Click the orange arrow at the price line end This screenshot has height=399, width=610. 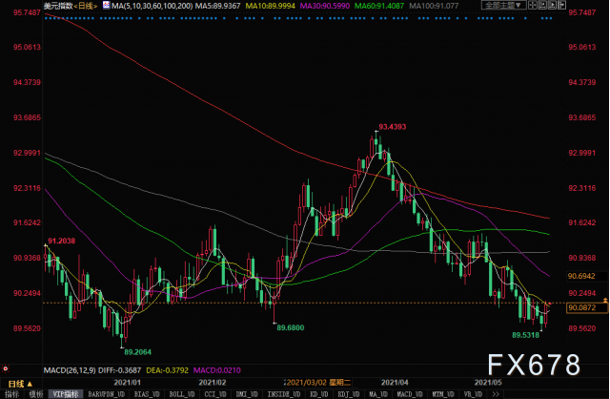tap(605, 300)
